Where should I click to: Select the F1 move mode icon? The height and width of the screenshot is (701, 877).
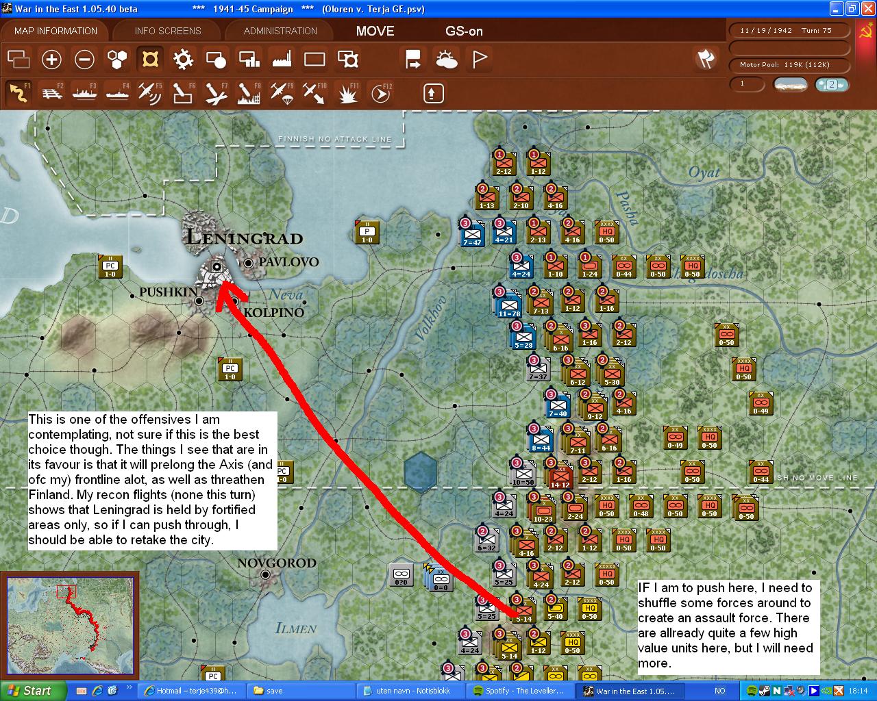click(19, 93)
